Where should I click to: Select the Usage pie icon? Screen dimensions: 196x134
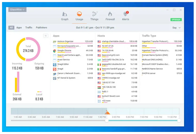tap(79, 14)
